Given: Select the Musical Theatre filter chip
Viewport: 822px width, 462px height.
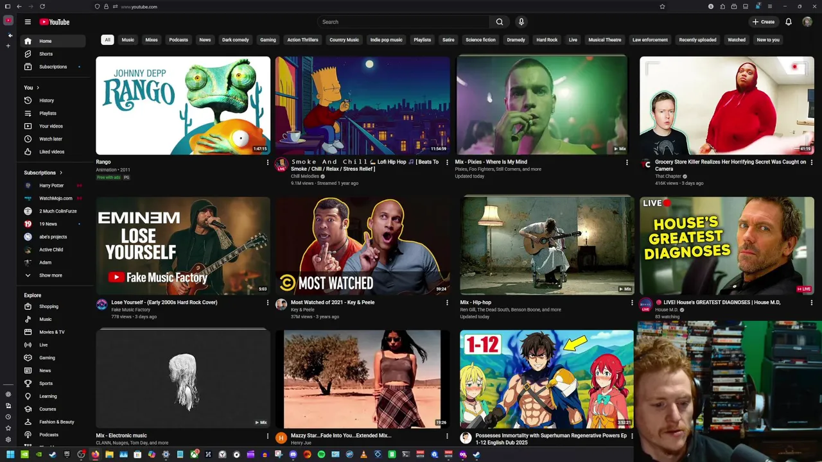Looking at the screenshot, I should [605, 40].
